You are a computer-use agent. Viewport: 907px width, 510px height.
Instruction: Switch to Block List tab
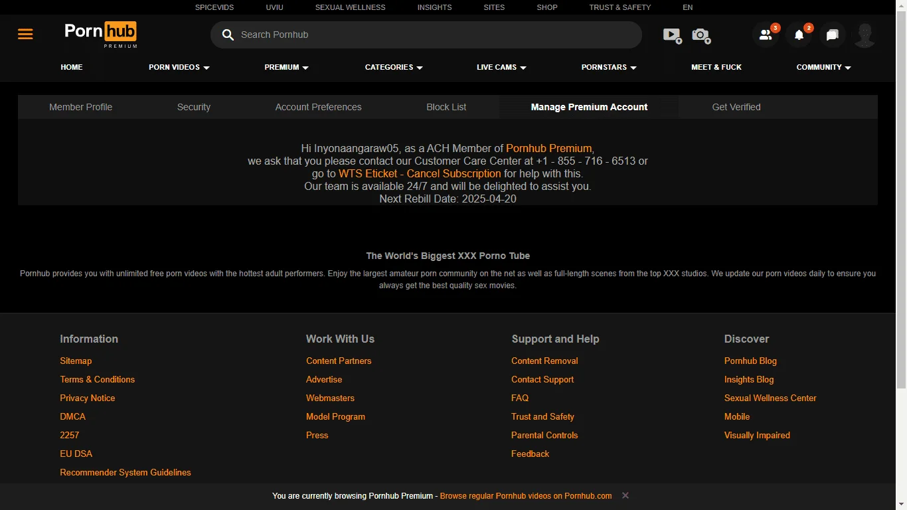[446, 107]
